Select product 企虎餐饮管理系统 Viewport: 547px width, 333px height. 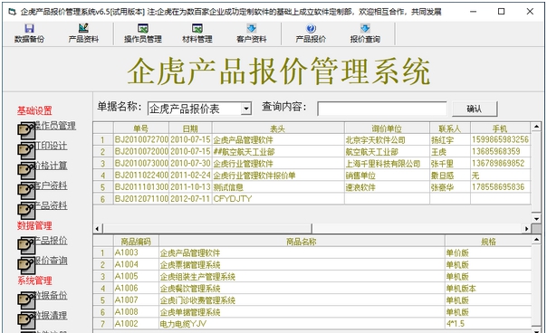[x=302, y=289]
